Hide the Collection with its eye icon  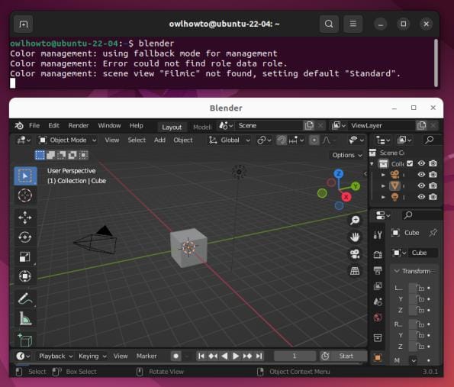click(x=421, y=163)
